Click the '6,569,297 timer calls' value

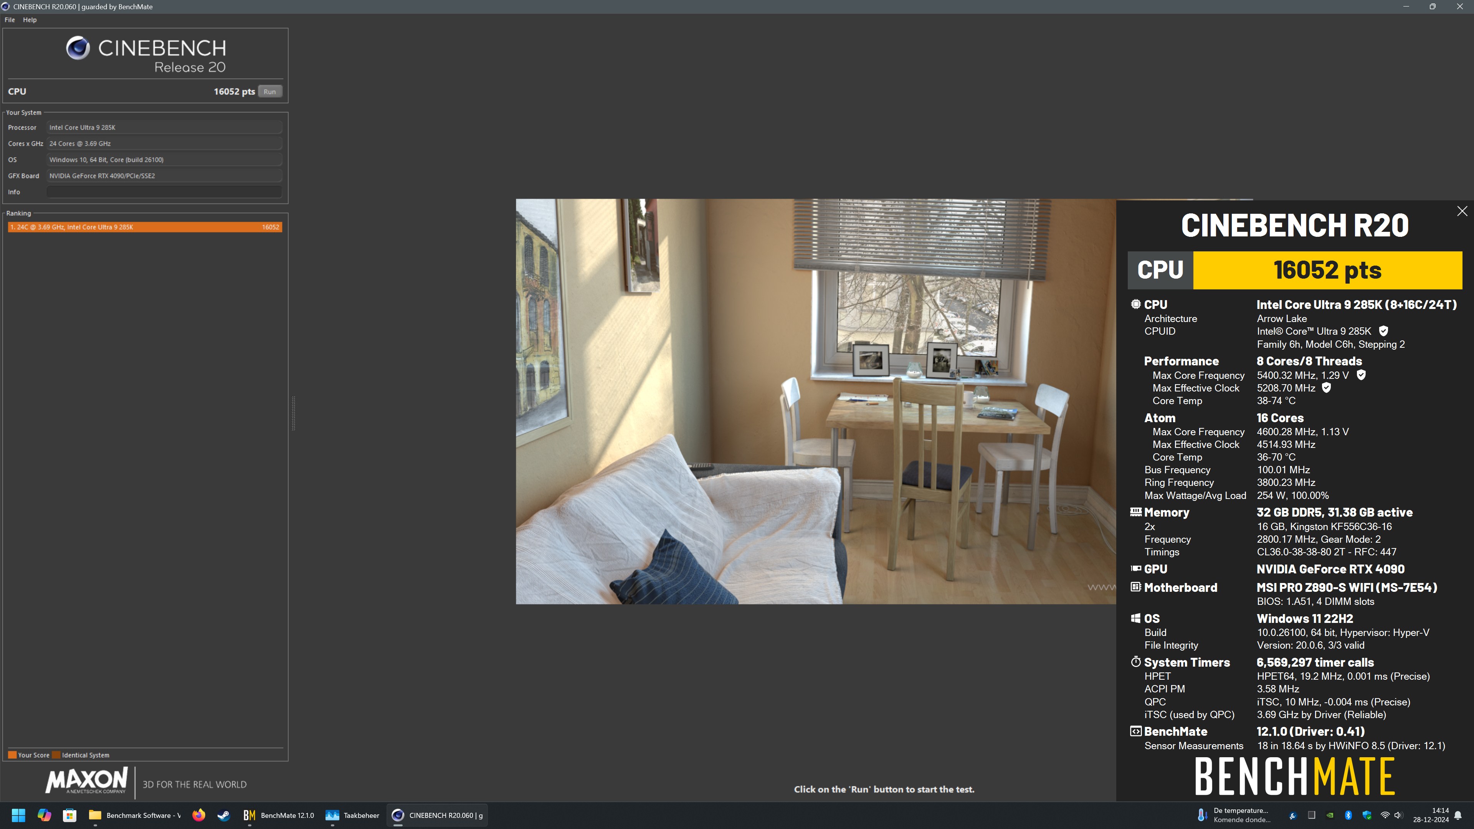pyautogui.click(x=1315, y=662)
